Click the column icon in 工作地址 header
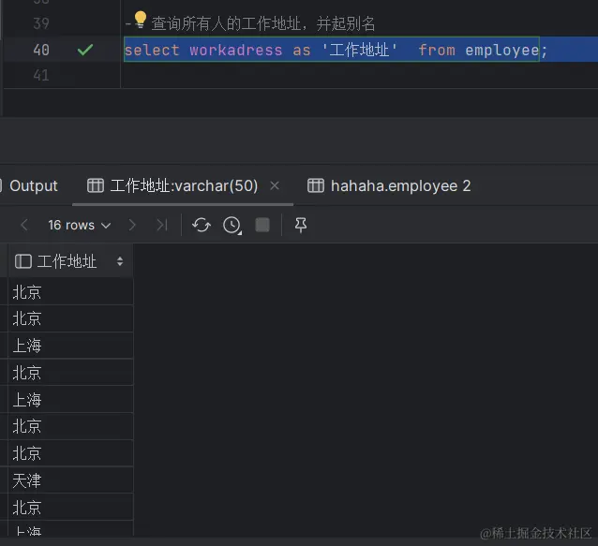Screen dimensions: 598x546 click(22, 261)
